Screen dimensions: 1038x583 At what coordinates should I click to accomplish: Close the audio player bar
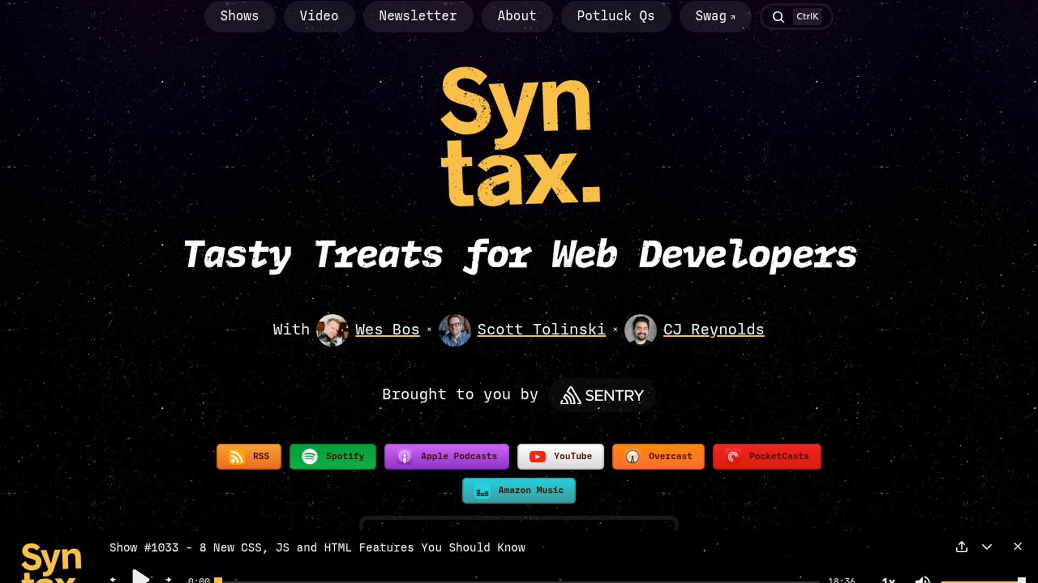1017,546
